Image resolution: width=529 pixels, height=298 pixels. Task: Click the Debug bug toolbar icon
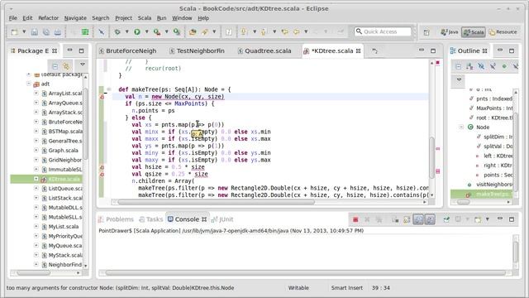[117, 31]
